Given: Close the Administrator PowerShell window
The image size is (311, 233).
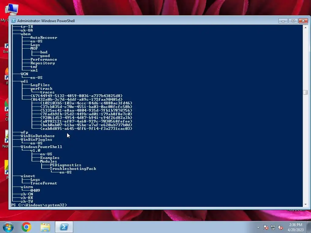Looking at the screenshot, I should click(303, 21).
